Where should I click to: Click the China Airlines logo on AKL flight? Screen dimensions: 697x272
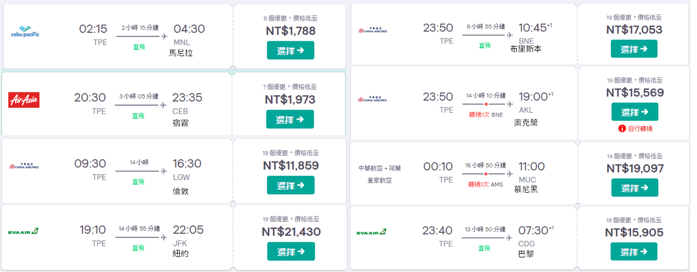pos(372,99)
